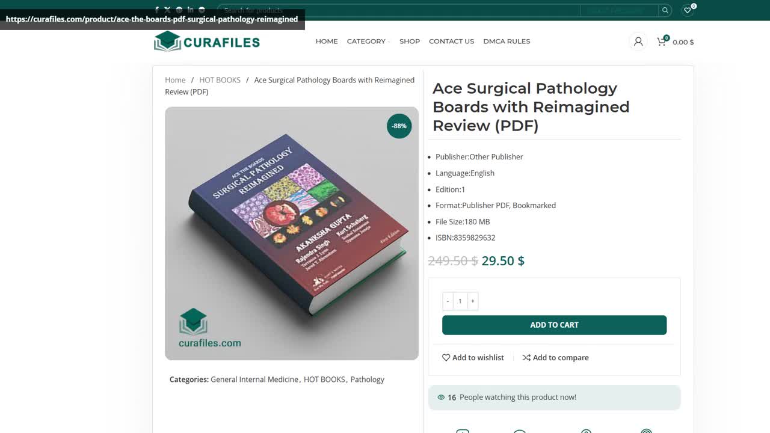
Task: Switch to the SHOP menu item
Action: (410, 41)
